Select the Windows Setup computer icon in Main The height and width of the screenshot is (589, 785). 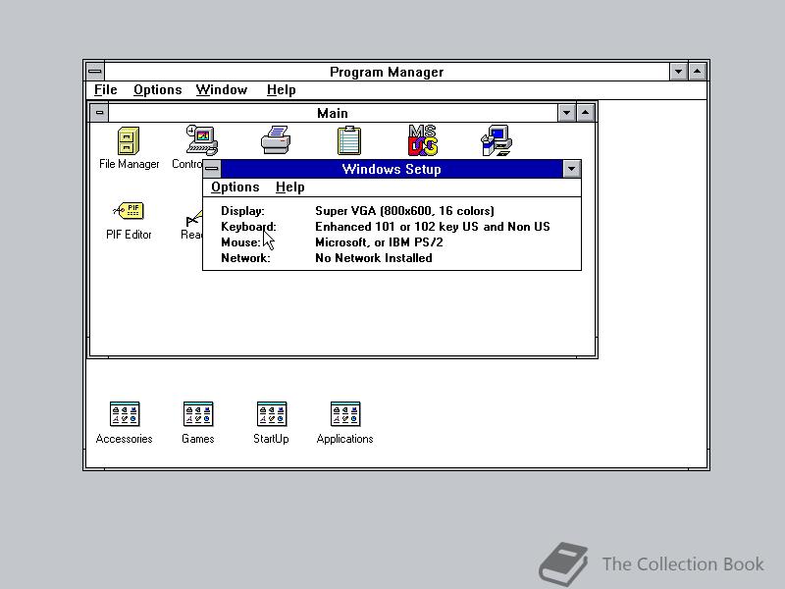(x=497, y=140)
